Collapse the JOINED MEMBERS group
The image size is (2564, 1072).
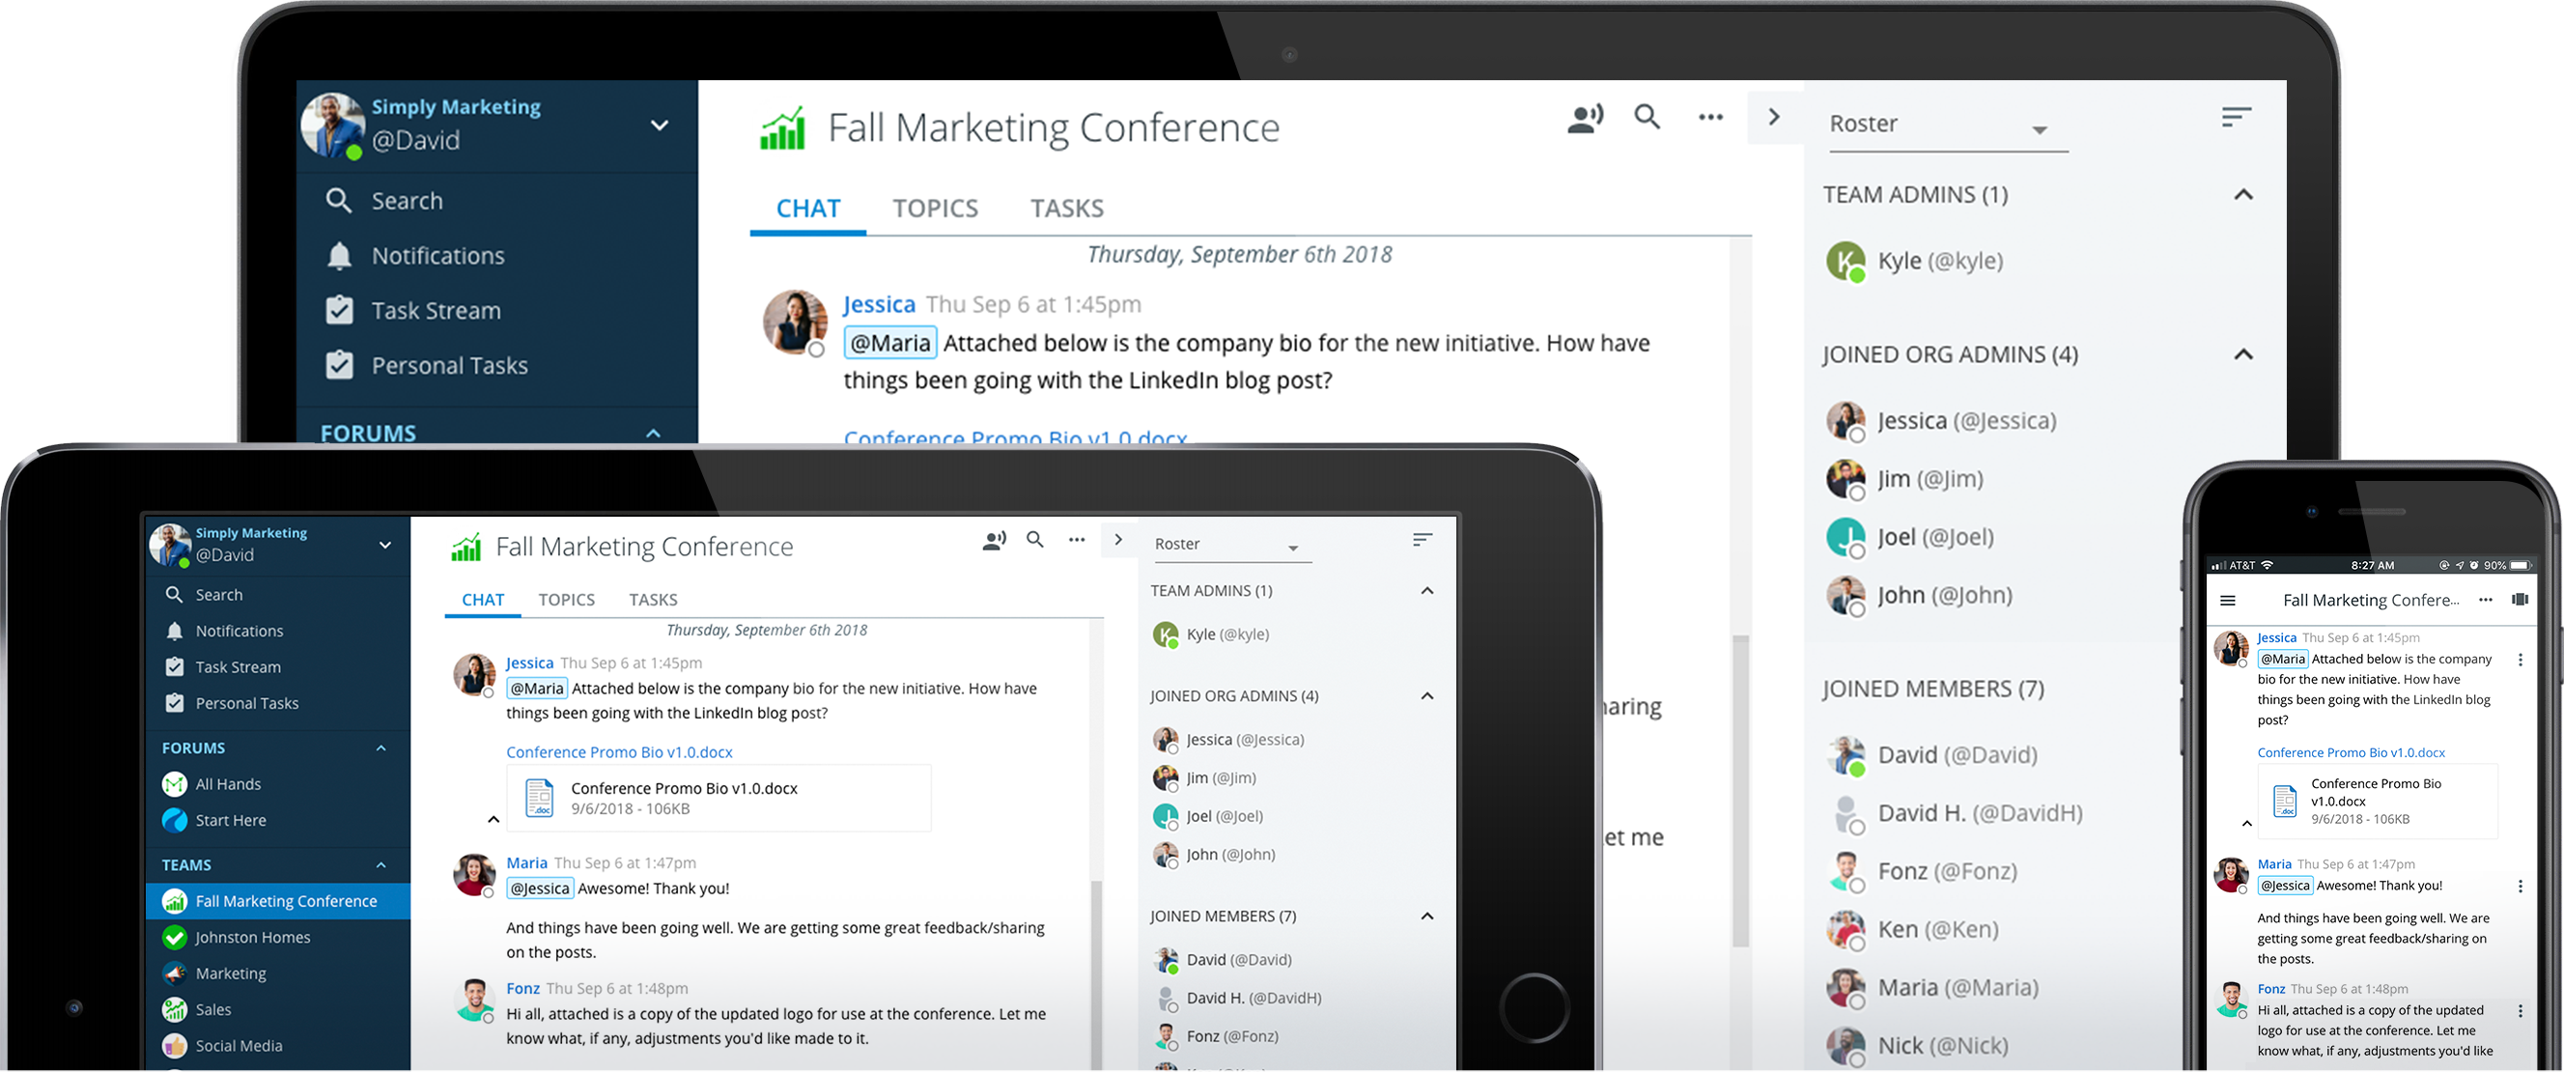coord(1427,916)
